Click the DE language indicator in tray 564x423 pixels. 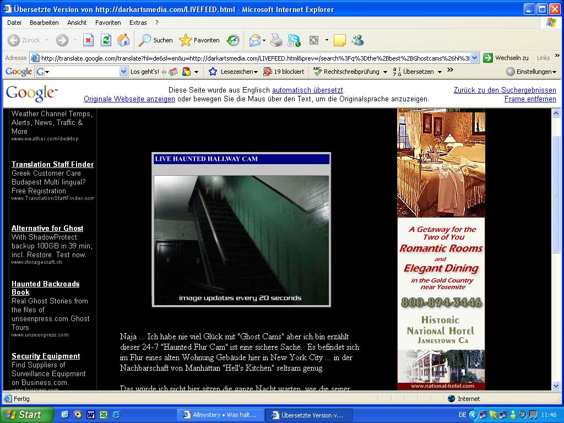click(x=462, y=415)
